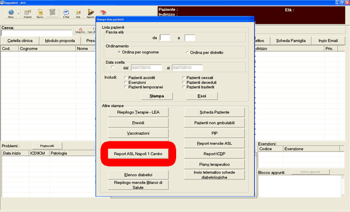Click the Nome column header
The image size is (350, 212).
click(x=86, y=48)
